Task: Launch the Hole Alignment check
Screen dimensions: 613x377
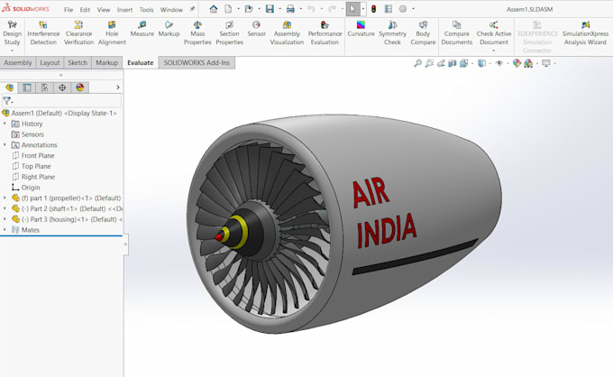Action: coord(112,33)
